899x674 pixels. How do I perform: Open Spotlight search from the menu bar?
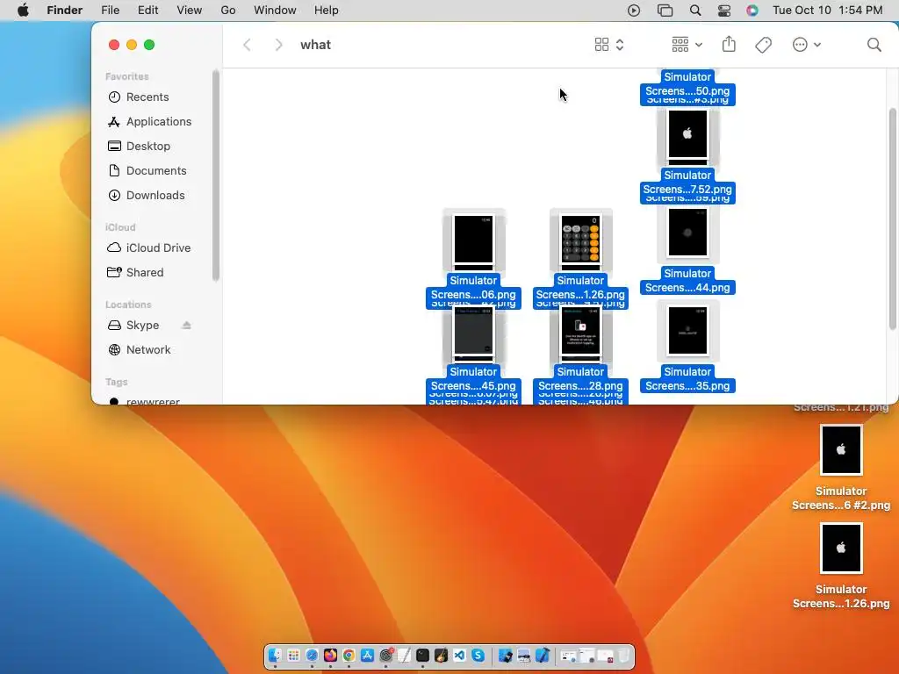click(695, 11)
